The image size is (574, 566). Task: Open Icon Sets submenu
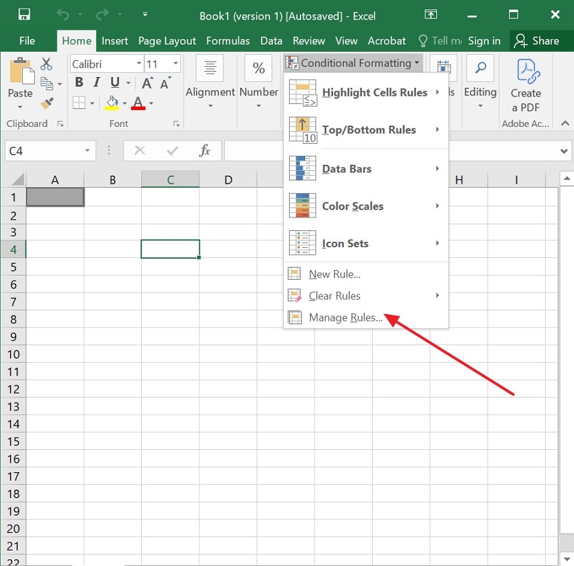point(365,243)
